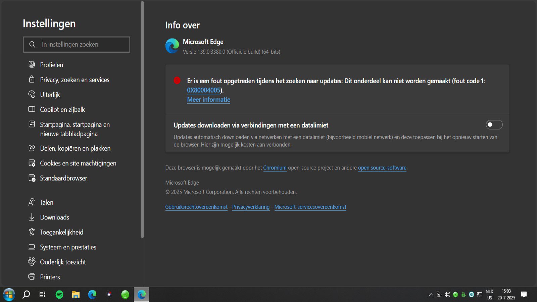Click the volume icon in system tray
Screen dimensions: 537x302
pyautogui.click(x=447, y=295)
